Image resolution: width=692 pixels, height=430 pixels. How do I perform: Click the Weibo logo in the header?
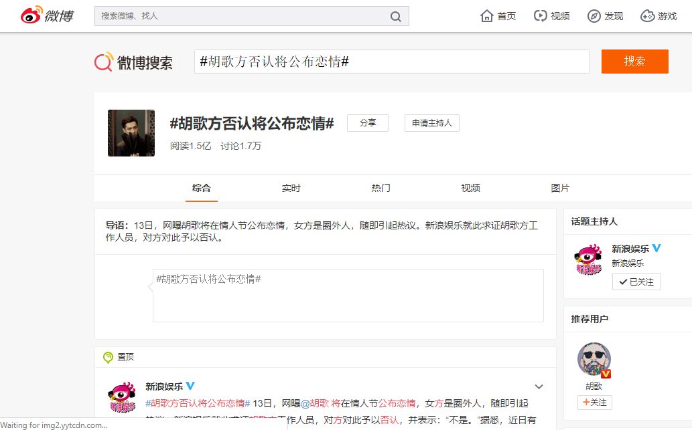pyautogui.click(x=46, y=16)
